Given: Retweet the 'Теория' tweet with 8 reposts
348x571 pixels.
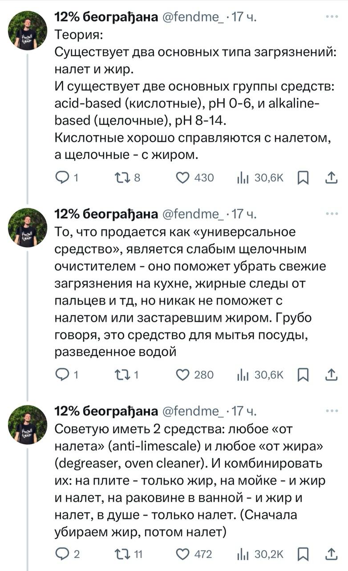Looking at the screenshot, I should pos(121,178).
